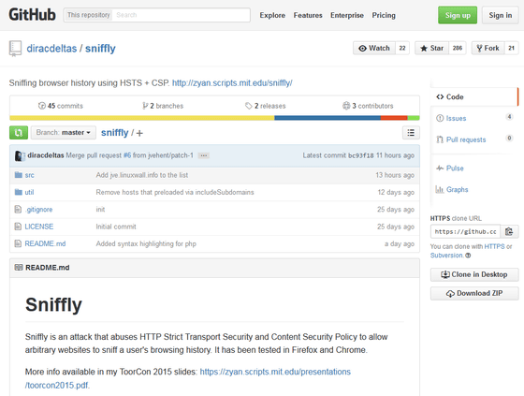Image resolution: width=524 pixels, height=396 pixels.
Task: Click the README.md file icon in list
Action: click(x=18, y=243)
